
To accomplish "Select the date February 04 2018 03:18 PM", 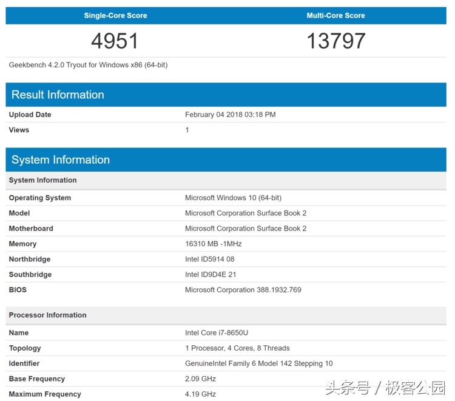I will 231,115.
